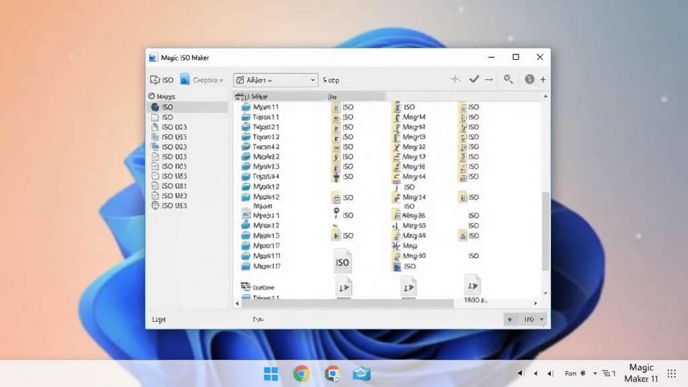Click the second narrow column header
Screen dimensions: 688x387
point(356,96)
